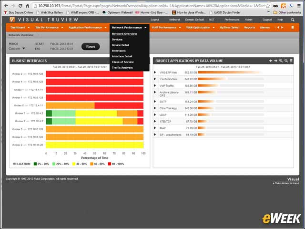Image resolution: width=305 pixels, height=229 pixels.
Task: Go to next period with right arrow icon
Action: pos(275,61)
